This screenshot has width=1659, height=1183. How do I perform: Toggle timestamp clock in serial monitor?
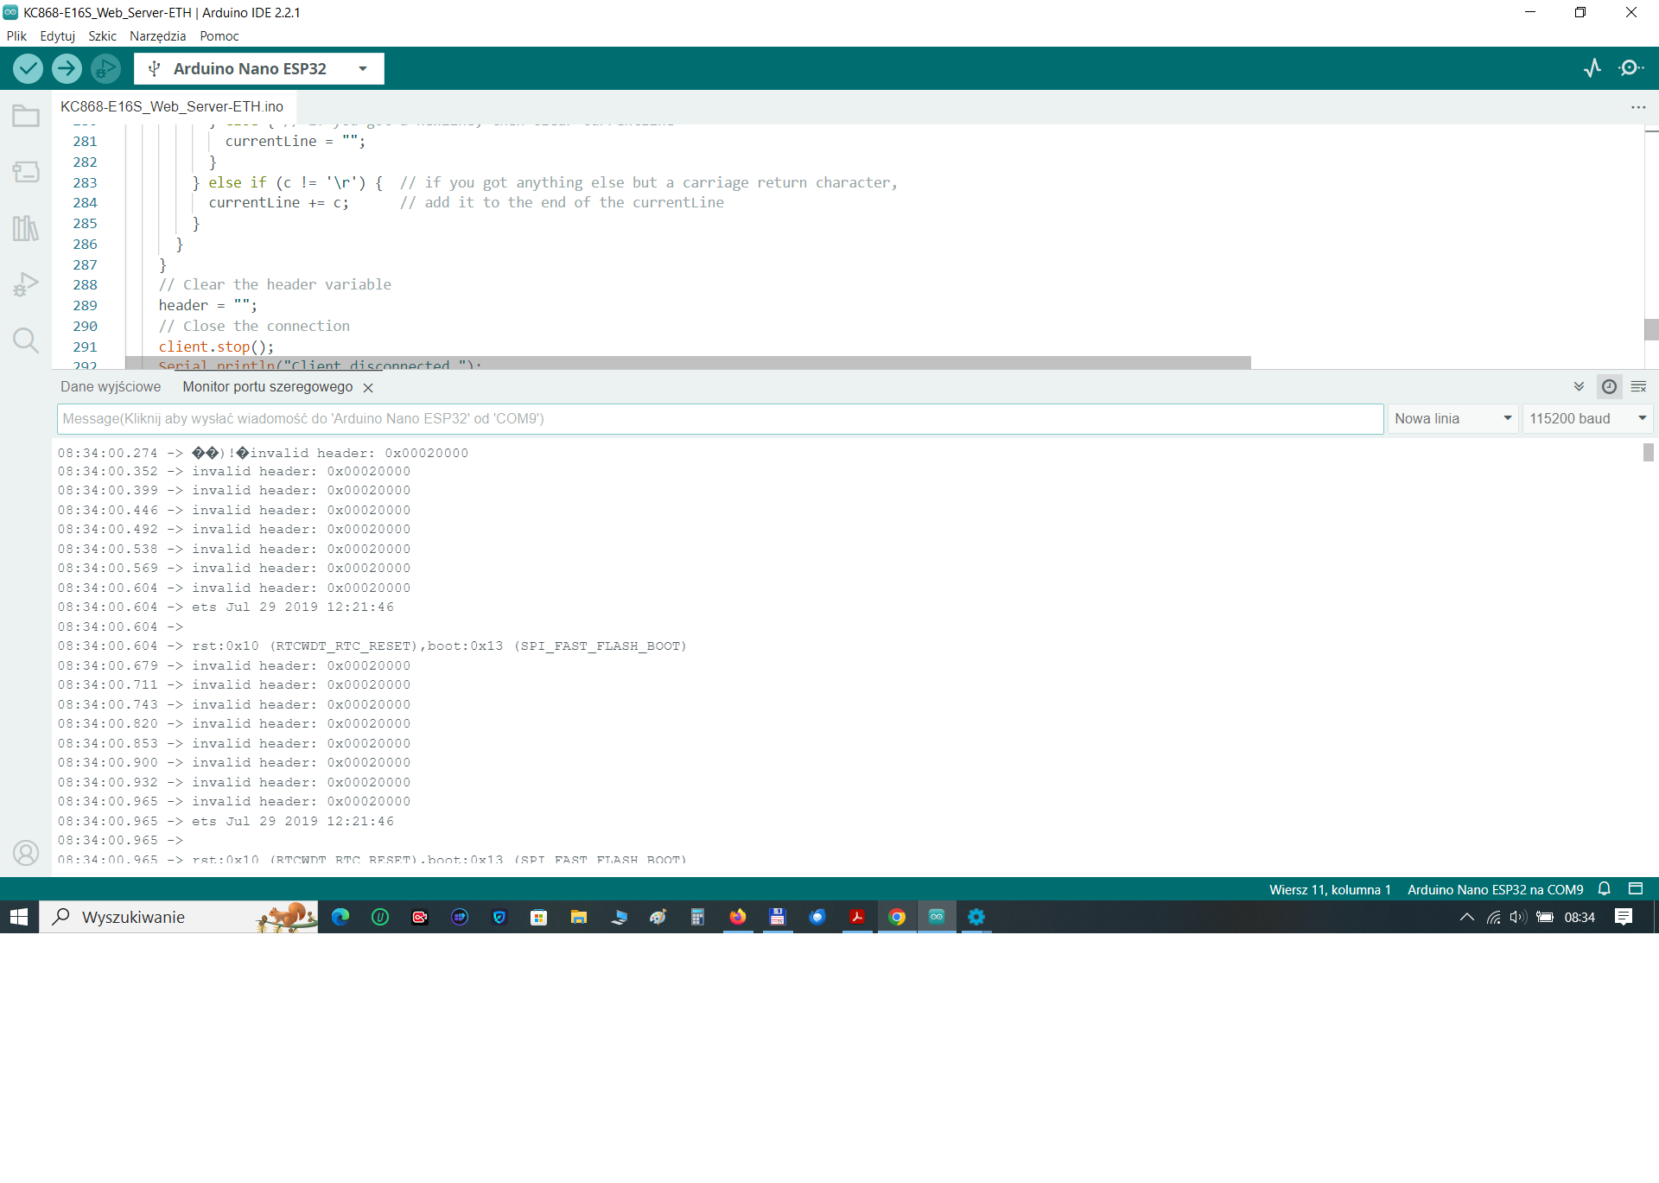pyautogui.click(x=1609, y=387)
